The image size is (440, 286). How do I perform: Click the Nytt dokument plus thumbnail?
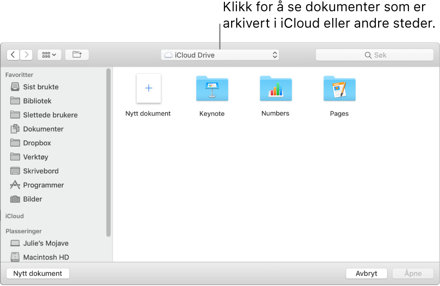[x=149, y=88]
